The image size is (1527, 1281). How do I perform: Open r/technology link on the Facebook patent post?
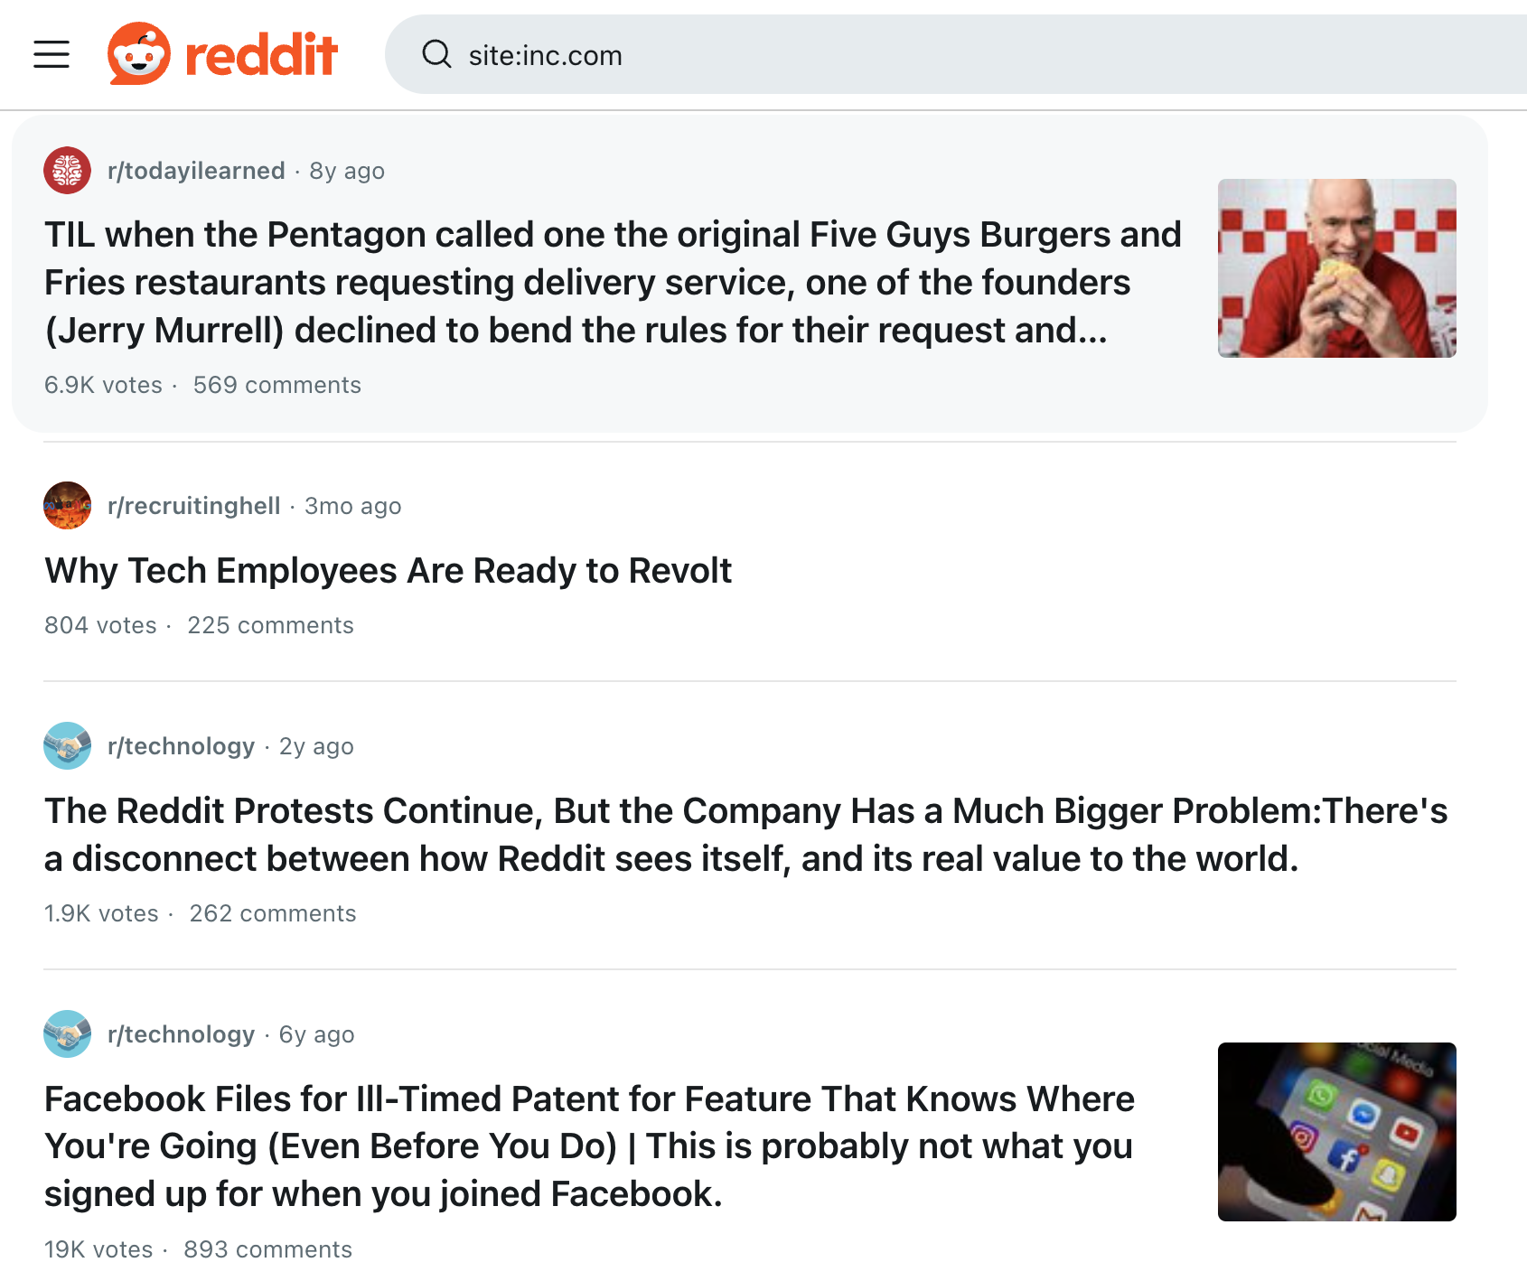click(x=181, y=1034)
